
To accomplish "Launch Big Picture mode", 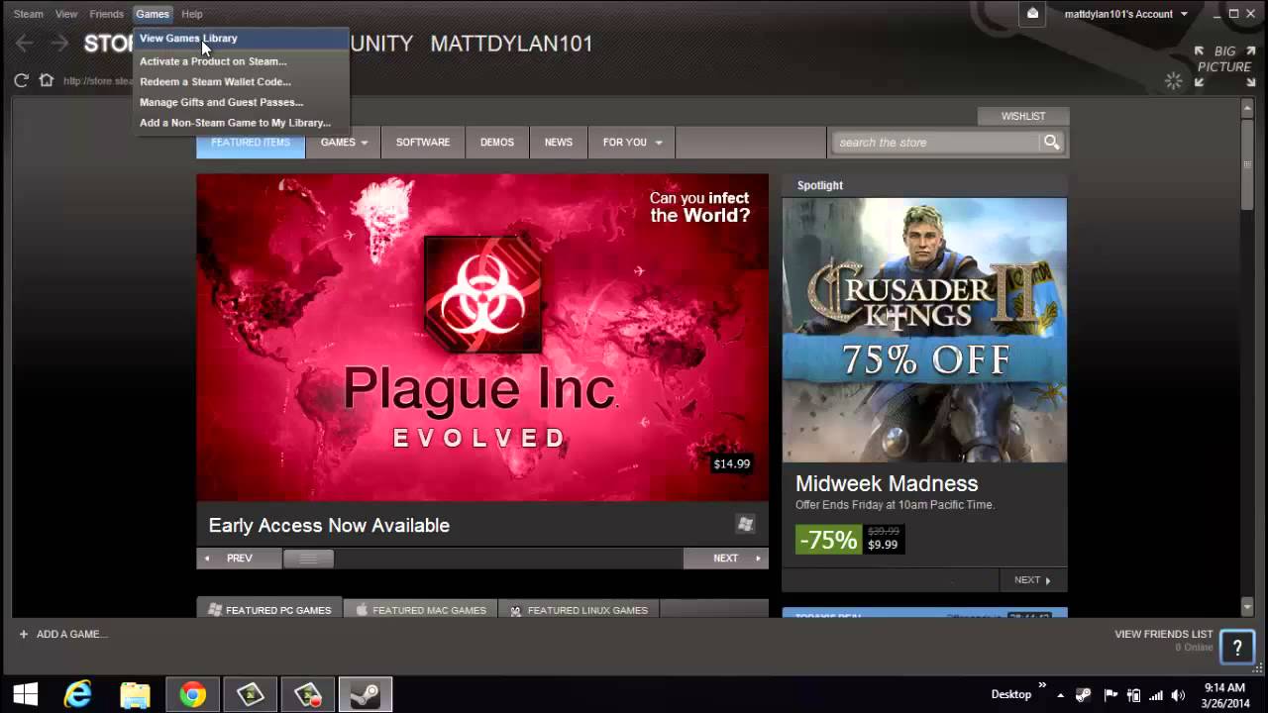I will (x=1224, y=66).
